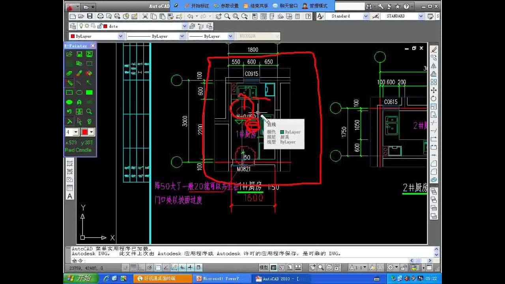Select the text A tool in E-Pointer
The height and width of the screenshot is (284, 505).
[79, 102]
